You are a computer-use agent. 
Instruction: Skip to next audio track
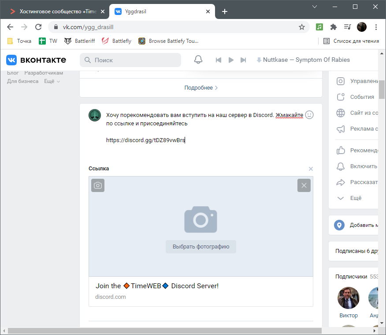[243, 60]
